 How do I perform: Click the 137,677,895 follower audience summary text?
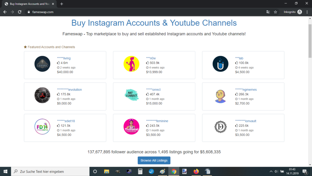click(154, 152)
